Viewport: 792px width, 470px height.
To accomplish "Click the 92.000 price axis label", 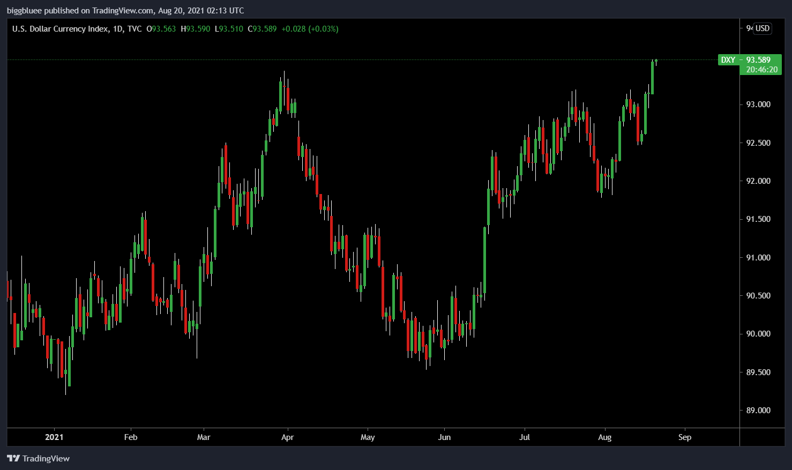I will point(758,181).
